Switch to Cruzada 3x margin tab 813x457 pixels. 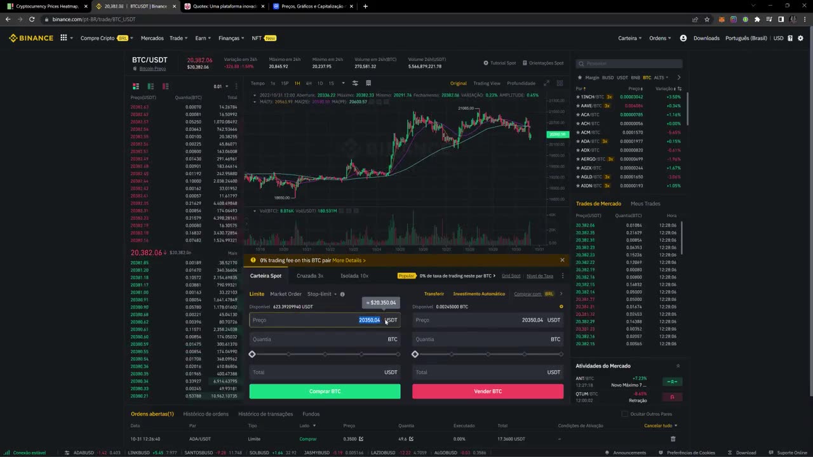click(310, 275)
